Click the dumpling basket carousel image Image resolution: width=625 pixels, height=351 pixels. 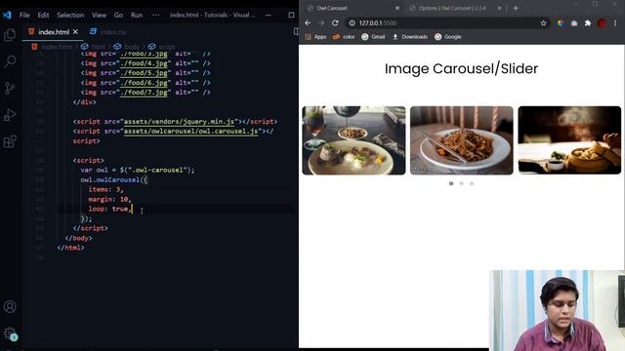[569, 140]
